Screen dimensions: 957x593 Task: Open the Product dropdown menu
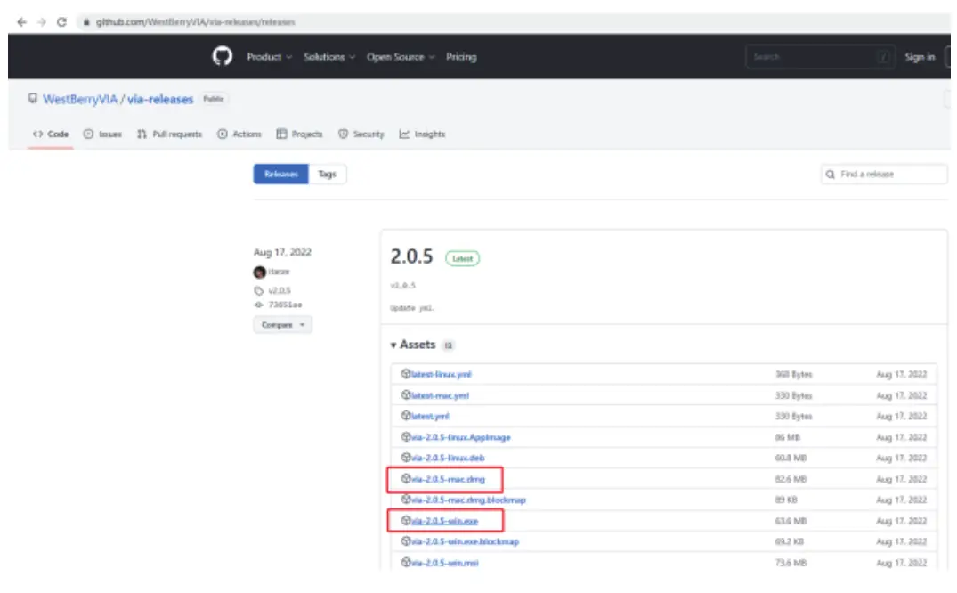pyautogui.click(x=268, y=57)
